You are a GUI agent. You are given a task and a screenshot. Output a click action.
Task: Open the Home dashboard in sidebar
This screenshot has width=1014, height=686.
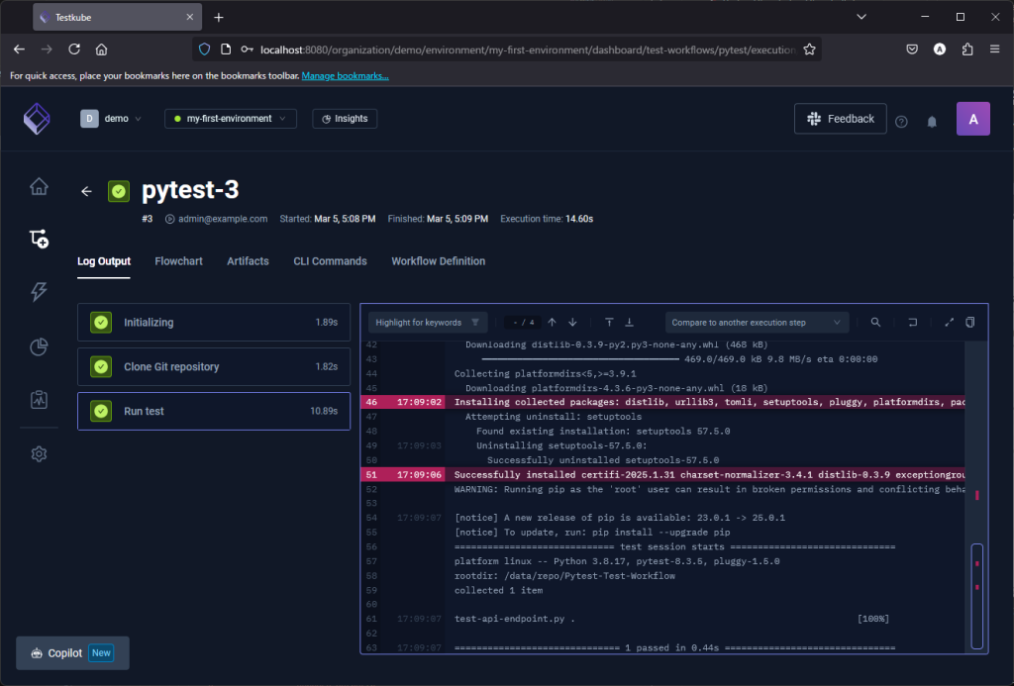tap(39, 186)
